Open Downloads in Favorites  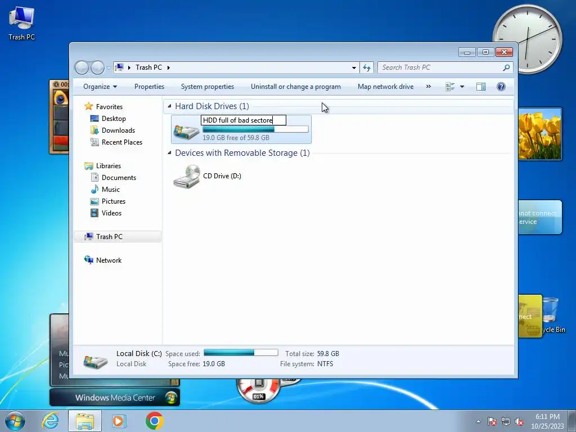coord(118,130)
